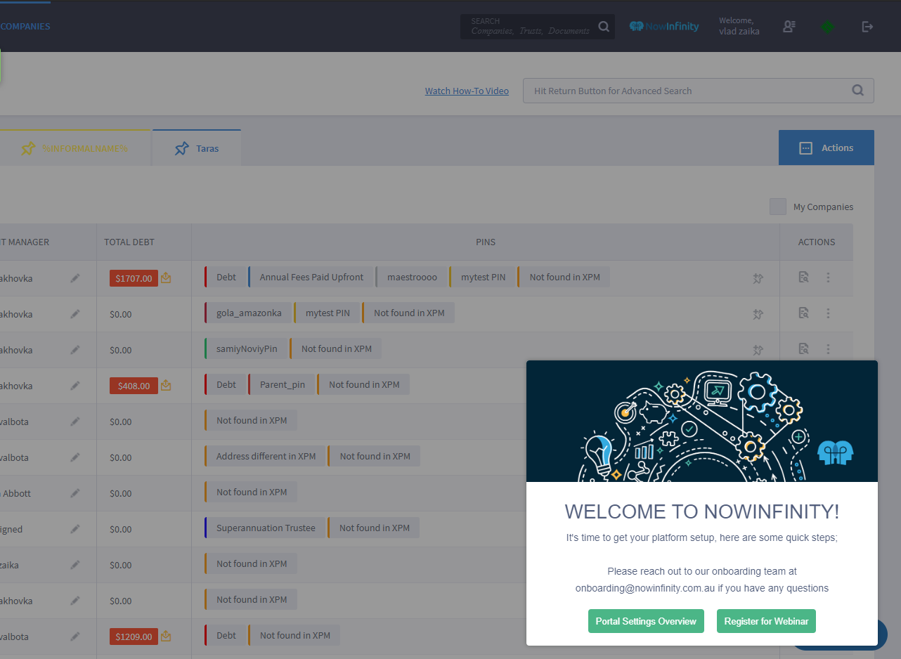Click the $1707.00 debt badge
This screenshot has width=901, height=659.
click(x=134, y=278)
